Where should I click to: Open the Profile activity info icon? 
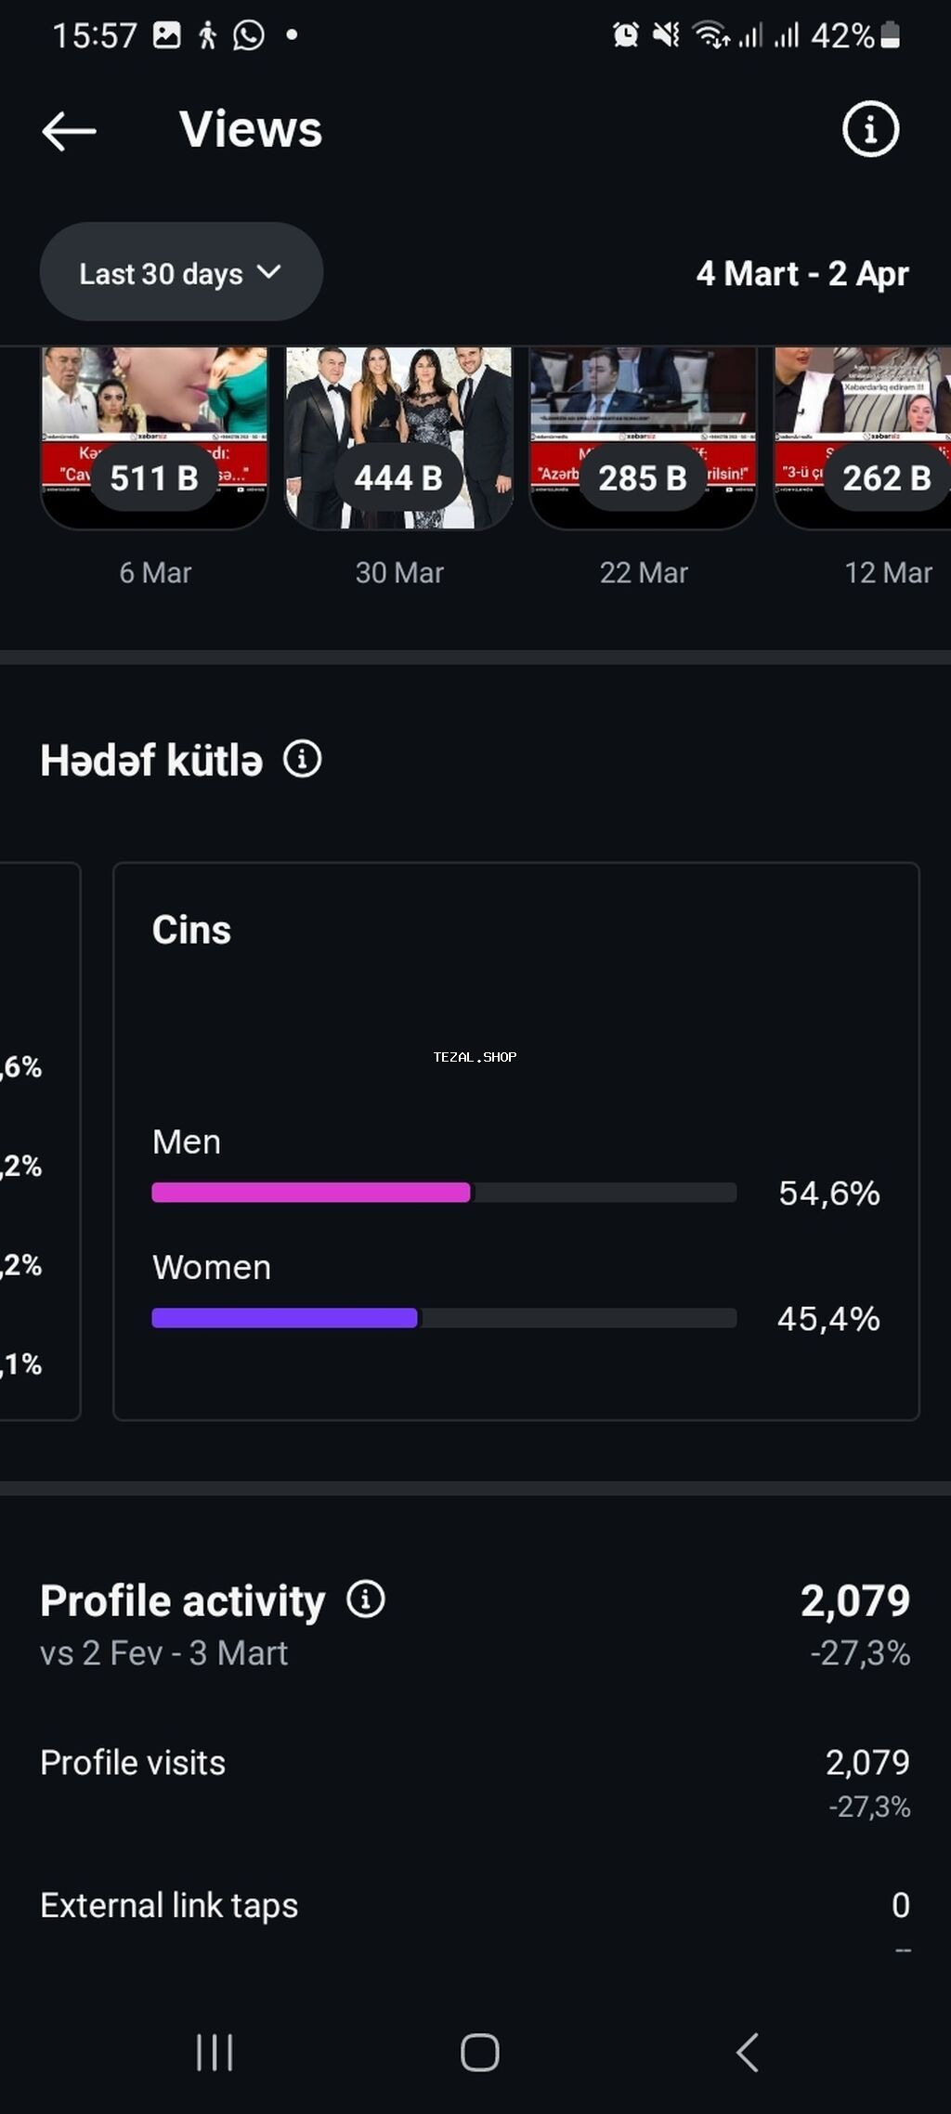(x=367, y=1600)
